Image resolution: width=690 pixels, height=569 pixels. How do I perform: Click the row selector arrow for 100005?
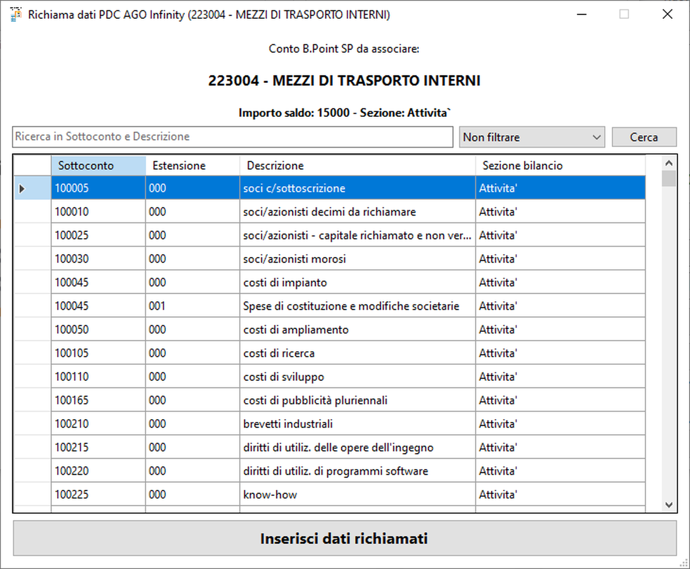(x=32, y=188)
